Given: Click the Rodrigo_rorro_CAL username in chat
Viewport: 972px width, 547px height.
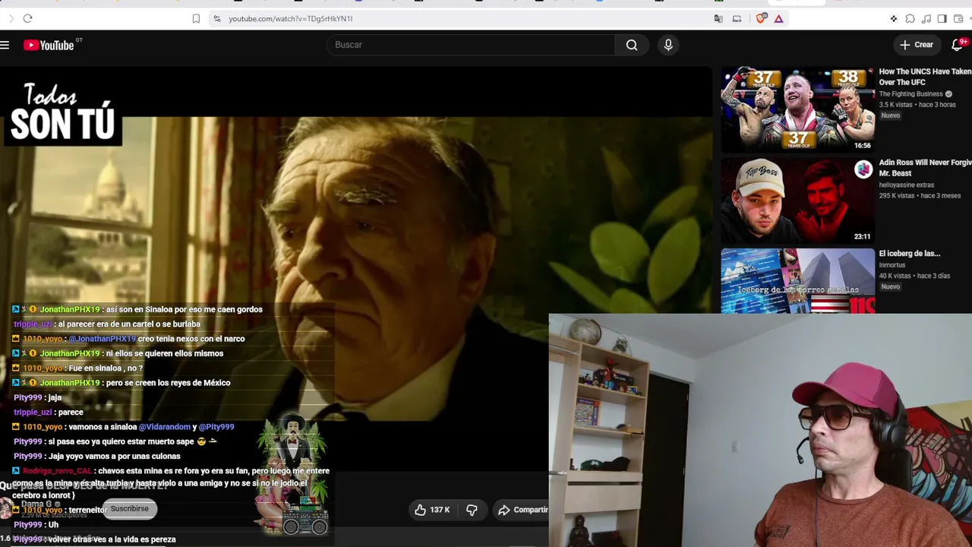Looking at the screenshot, I should point(57,471).
